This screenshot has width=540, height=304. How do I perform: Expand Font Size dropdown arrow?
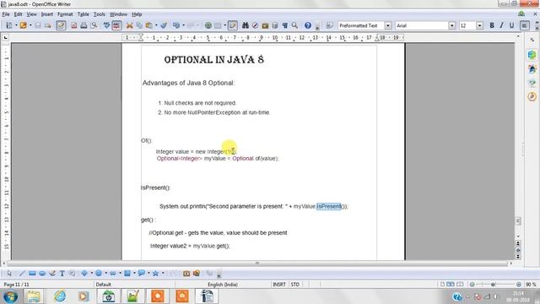pyautogui.click(x=479, y=25)
